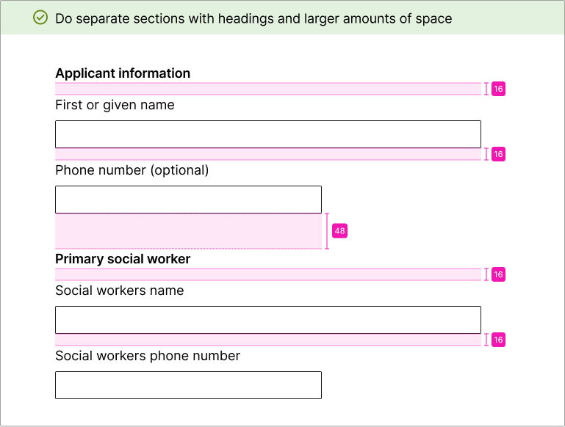Click the First or given name label
The height and width of the screenshot is (427, 565).
(115, 105)
